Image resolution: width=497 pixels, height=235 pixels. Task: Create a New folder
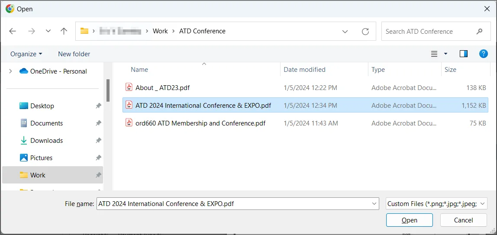[74, 54]
